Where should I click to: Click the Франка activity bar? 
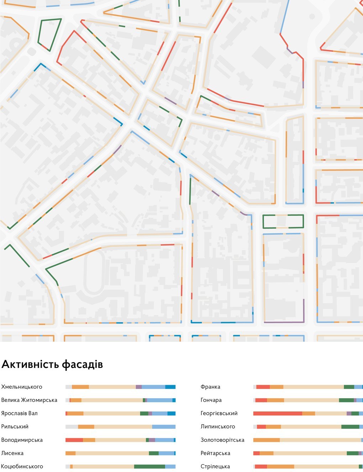click(x=308, y=387)
